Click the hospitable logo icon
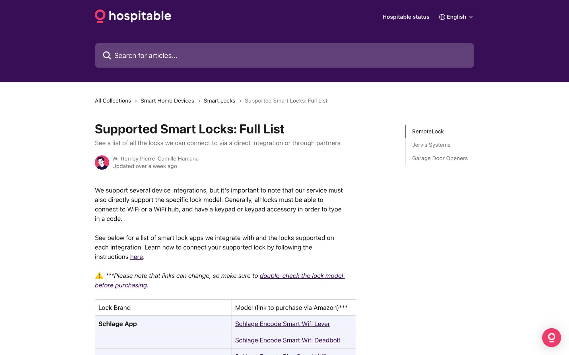The width and height of the screenshot is (569, 355). pyautogui.click(x=100, y=16)
